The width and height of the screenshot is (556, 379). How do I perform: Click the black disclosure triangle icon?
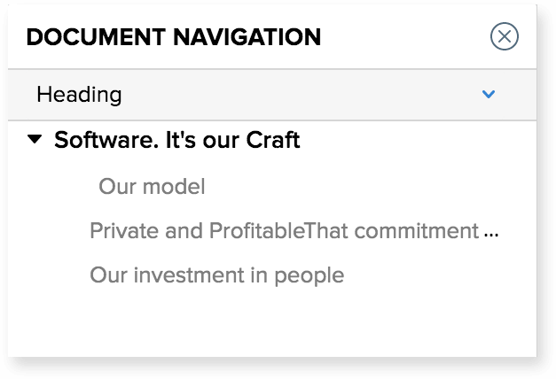coord(35,139)
